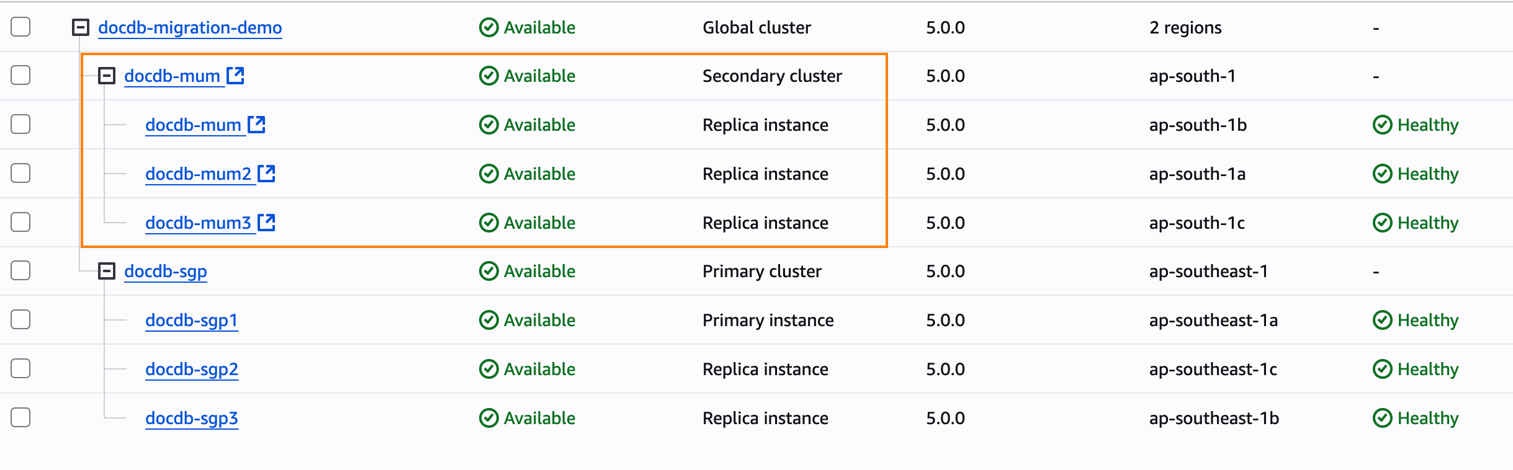The width and height of the screenshot is (1513, 470).
Task: Click external link icon next to docdb-mum cluster
Action: [x=235, y=76]
